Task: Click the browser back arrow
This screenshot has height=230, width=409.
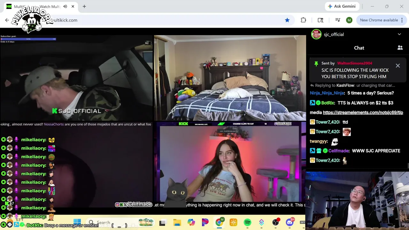Action: point(7,20)
